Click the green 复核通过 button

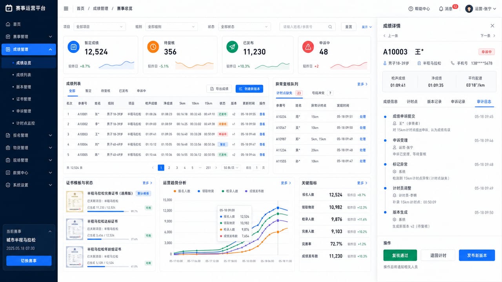(400, 255)
